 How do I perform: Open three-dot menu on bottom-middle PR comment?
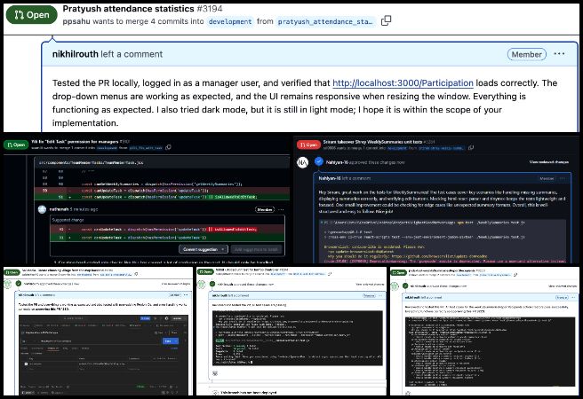[379, 295]
